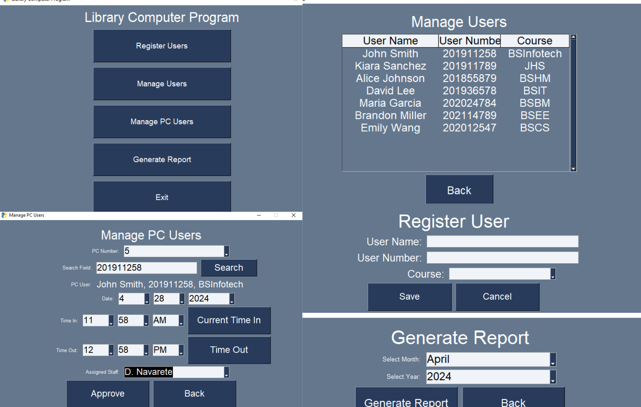This screenshot has height=407, width=641.
Task: Click the Exit button
Action: (162, 197)
